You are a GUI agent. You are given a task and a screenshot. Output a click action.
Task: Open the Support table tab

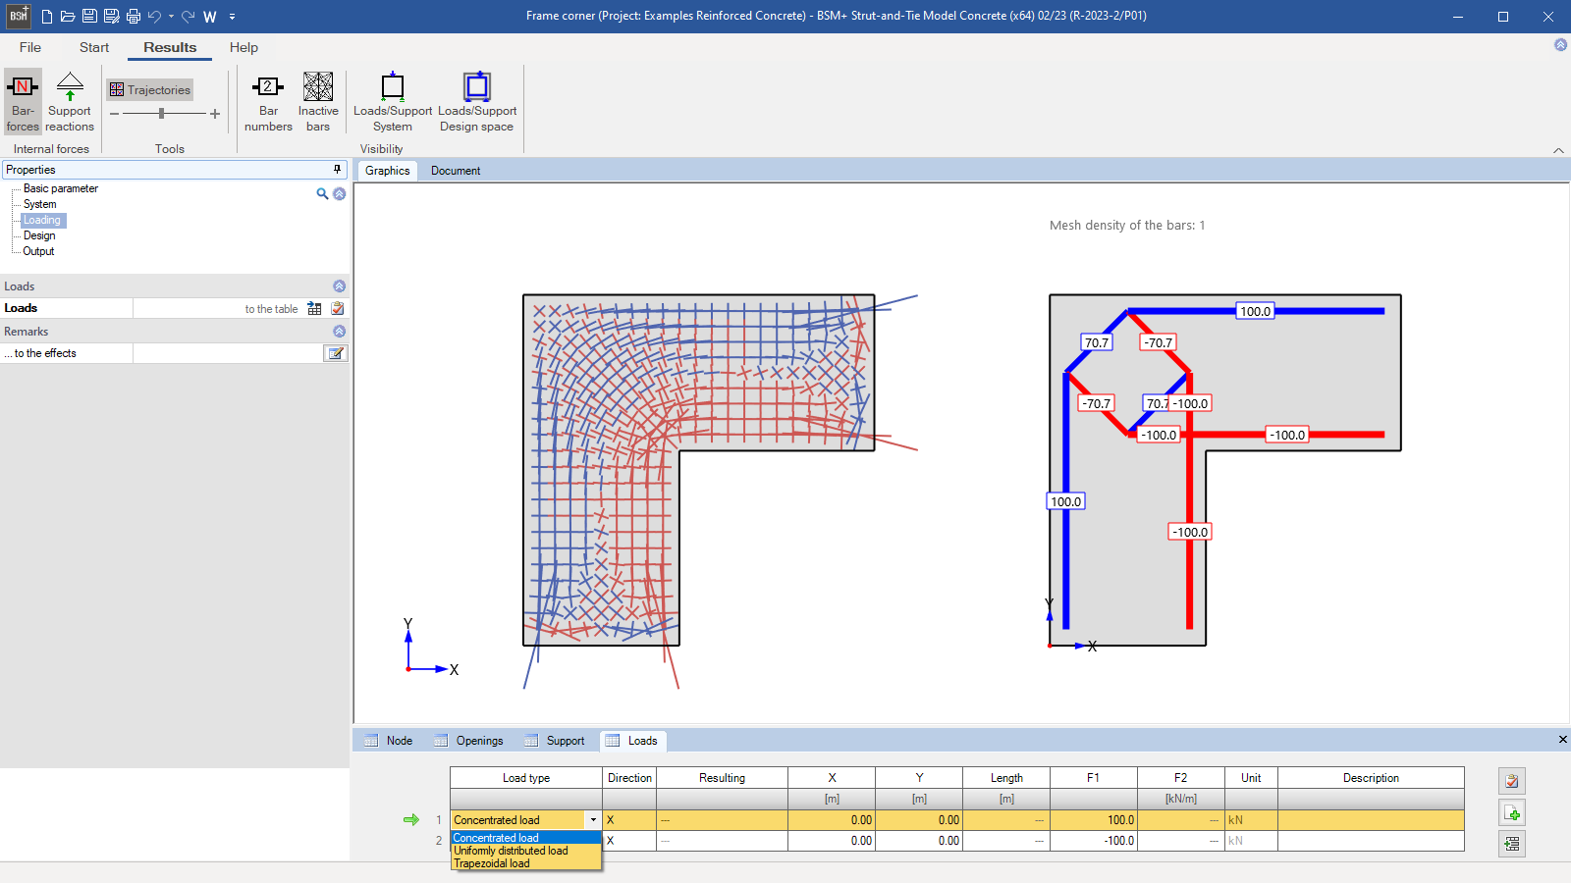pos(556,741)
